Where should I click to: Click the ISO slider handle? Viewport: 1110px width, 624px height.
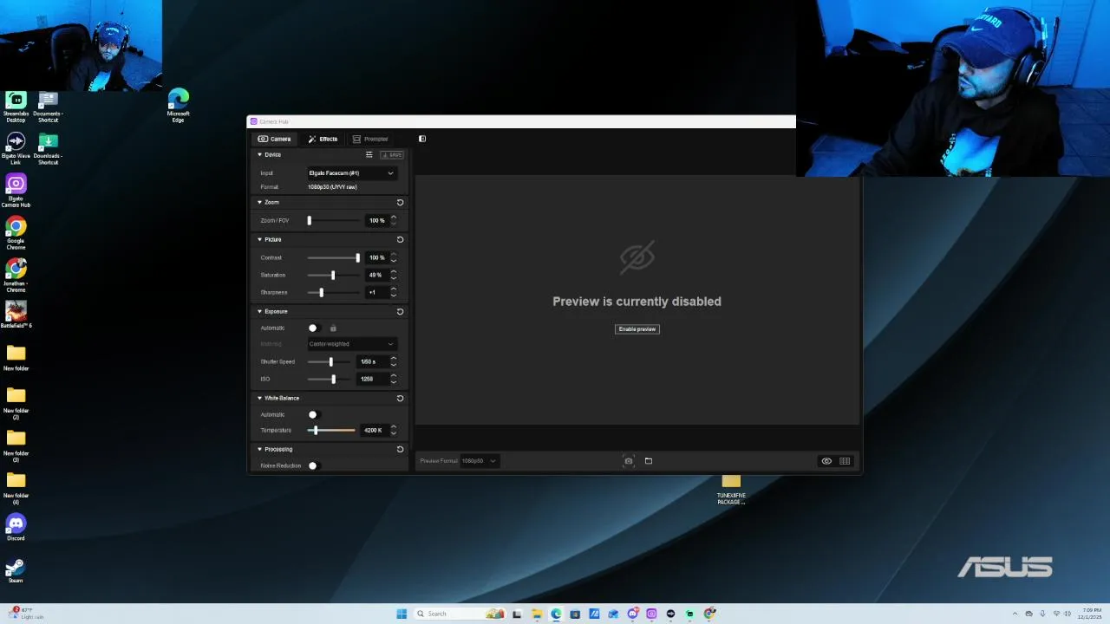(333, 380)
